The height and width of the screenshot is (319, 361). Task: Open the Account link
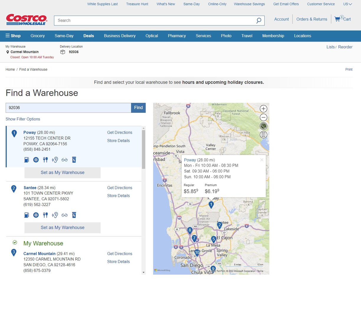click(x=282, y=19)
